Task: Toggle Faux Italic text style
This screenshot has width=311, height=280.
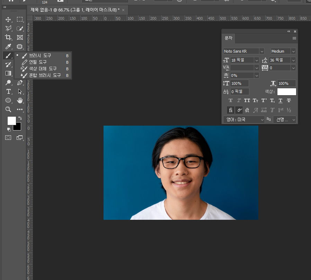Action: pyautogui.click(x=239, y=101)
